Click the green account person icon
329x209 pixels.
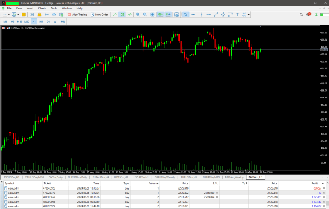[x=316, y=15]
